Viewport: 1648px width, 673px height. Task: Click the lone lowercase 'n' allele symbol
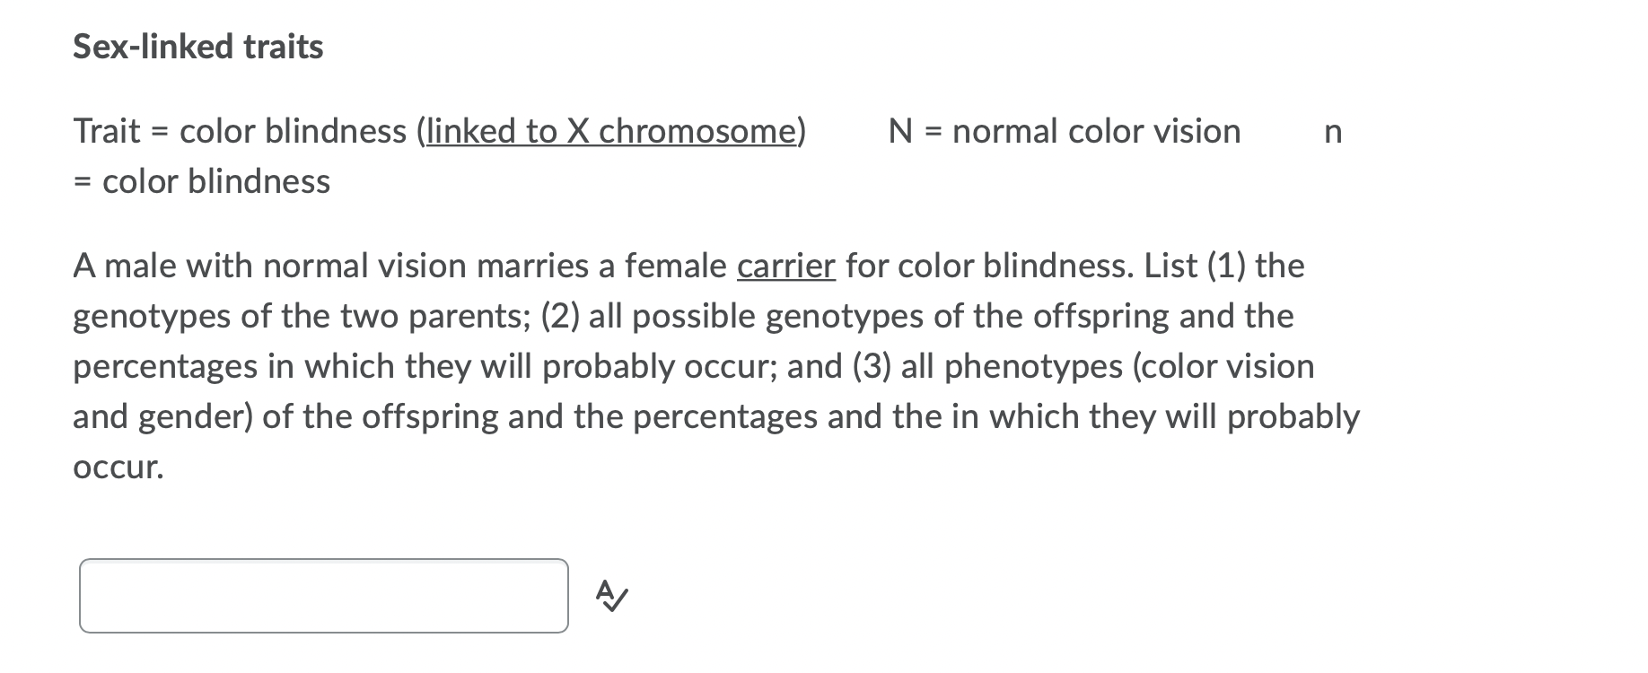pyautogui.click(x=1333, y=133)
